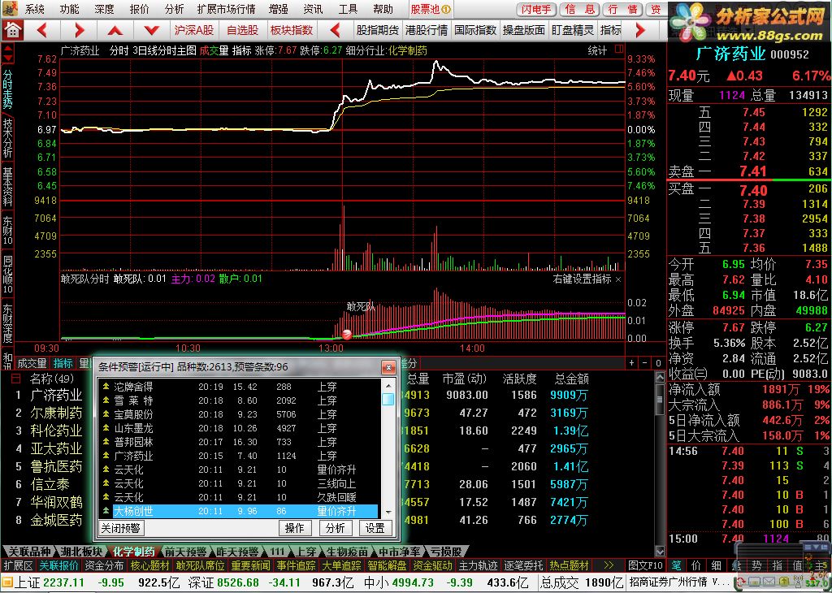Select the 湖北板块 bottom tab

[x=81, y=552]
